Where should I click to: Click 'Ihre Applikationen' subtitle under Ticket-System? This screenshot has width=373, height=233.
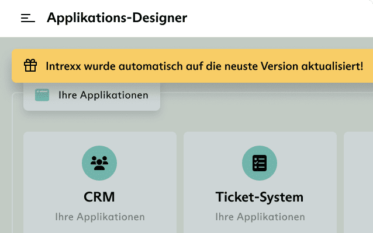click(260, 217)
